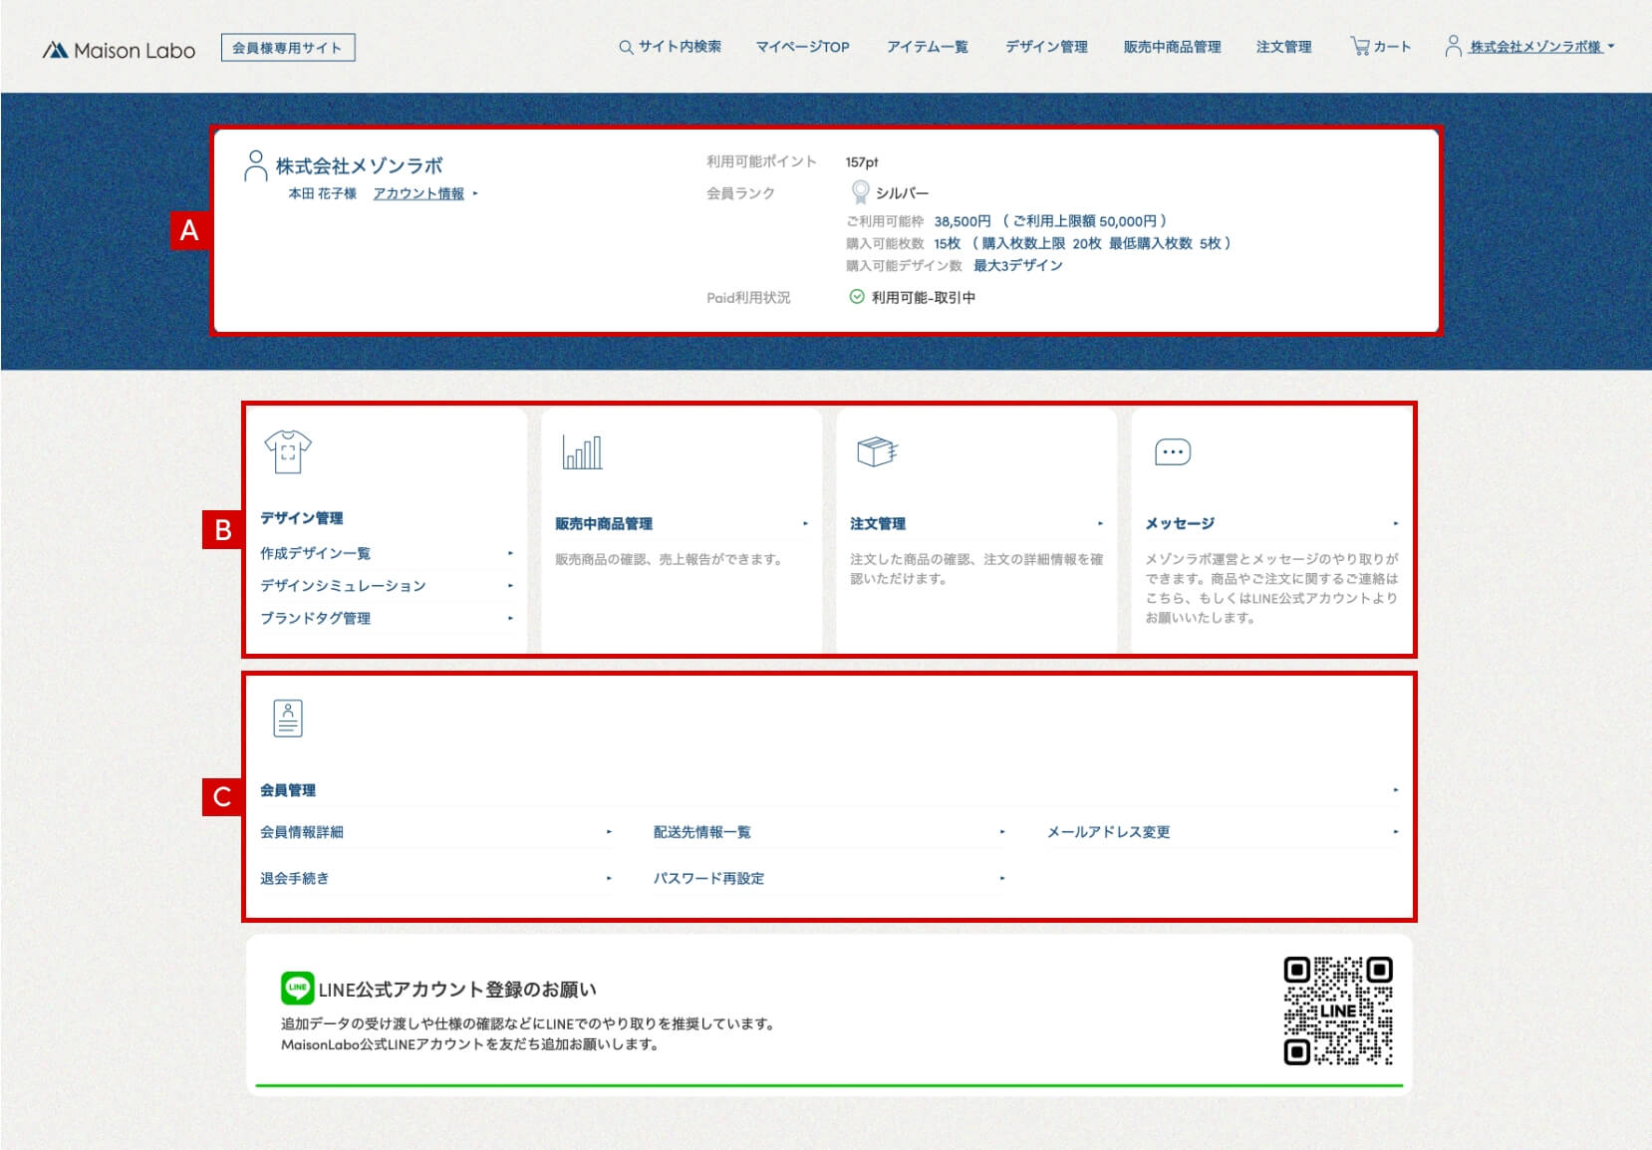The width and height of the screenshot is (1652, 1150).
Task: Click the arrow on the 注文管理 card
Action: 1100,523
